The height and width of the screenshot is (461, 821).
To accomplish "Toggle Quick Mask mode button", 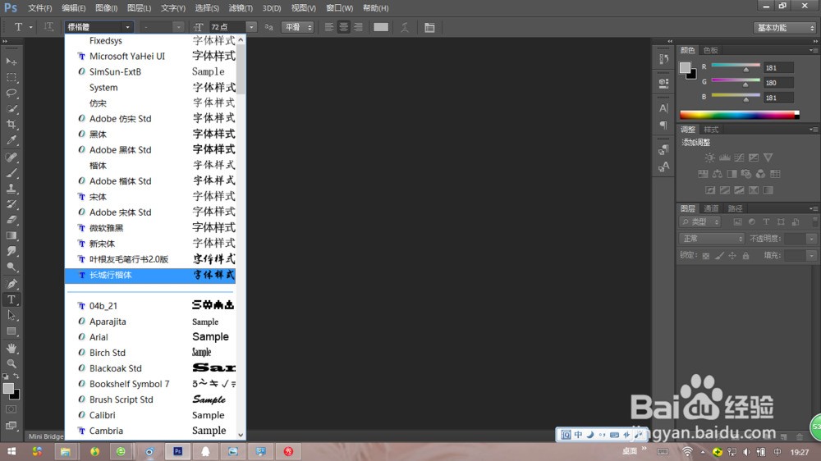I will [11, 409].
